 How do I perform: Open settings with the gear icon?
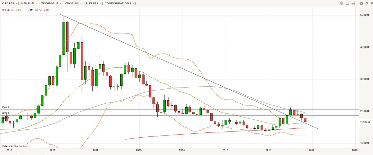[361, 4]
